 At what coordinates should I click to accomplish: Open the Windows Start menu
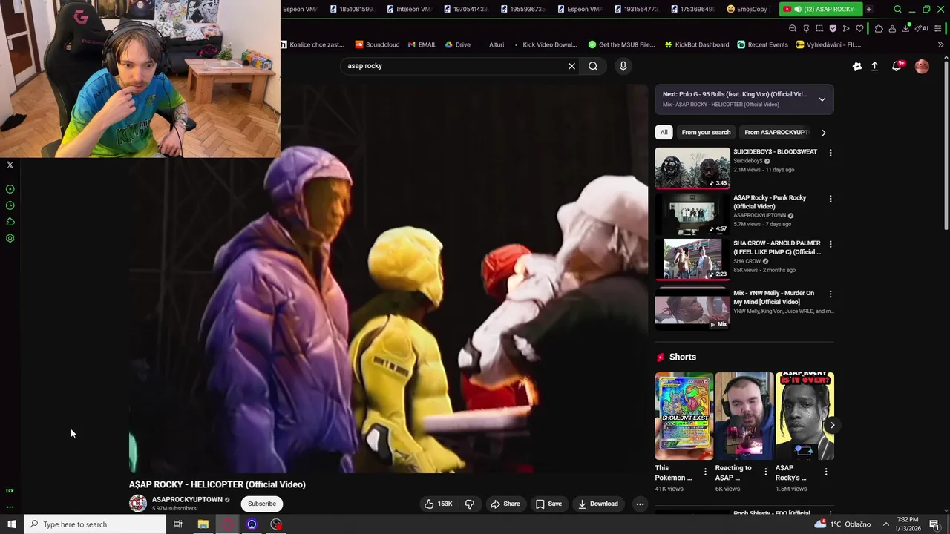(12, 524)
